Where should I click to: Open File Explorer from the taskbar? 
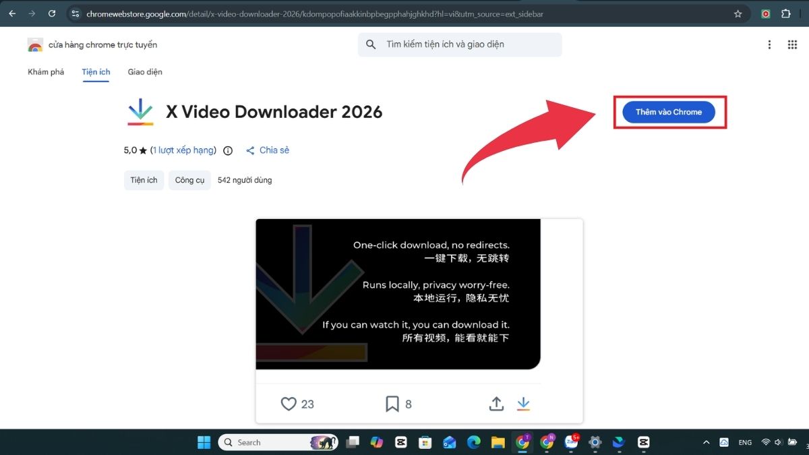click(498, 442)
